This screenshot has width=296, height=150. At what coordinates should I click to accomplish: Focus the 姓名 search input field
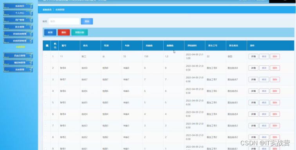point(64,22)
